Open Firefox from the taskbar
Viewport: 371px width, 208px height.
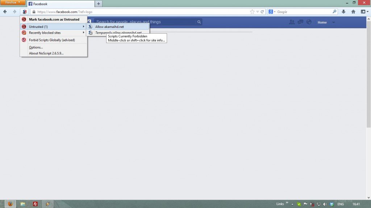(x=10, y=204)
